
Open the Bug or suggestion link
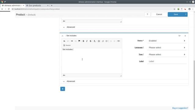pyautogui.click(x=180, y=108)
